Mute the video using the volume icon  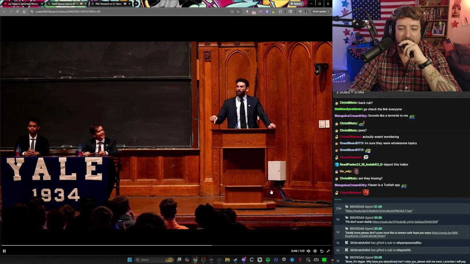[x=308, y=251]
